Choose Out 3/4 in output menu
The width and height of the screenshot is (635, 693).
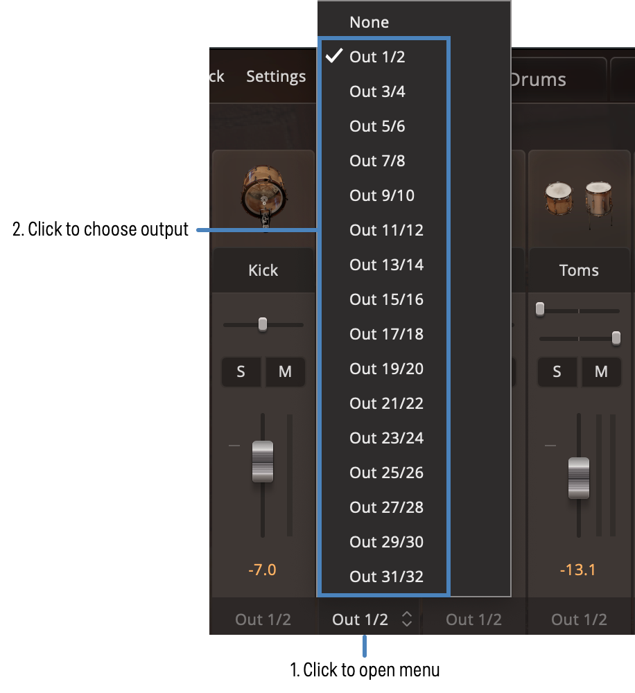point(378,91)
